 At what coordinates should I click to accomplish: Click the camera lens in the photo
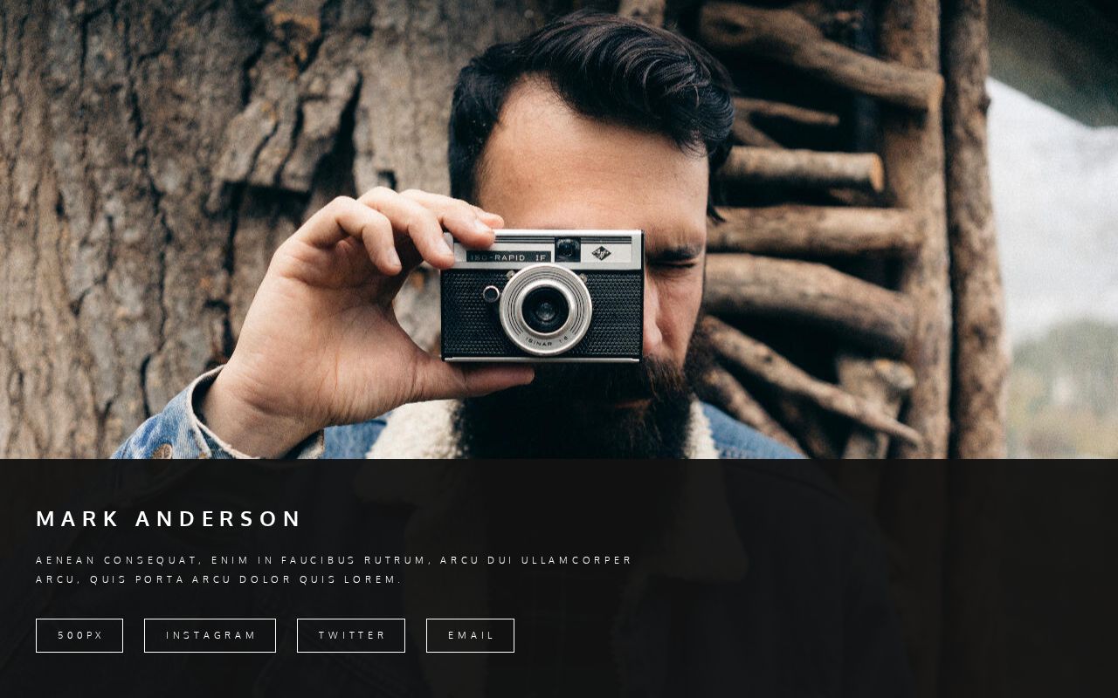tap(546, 310)
